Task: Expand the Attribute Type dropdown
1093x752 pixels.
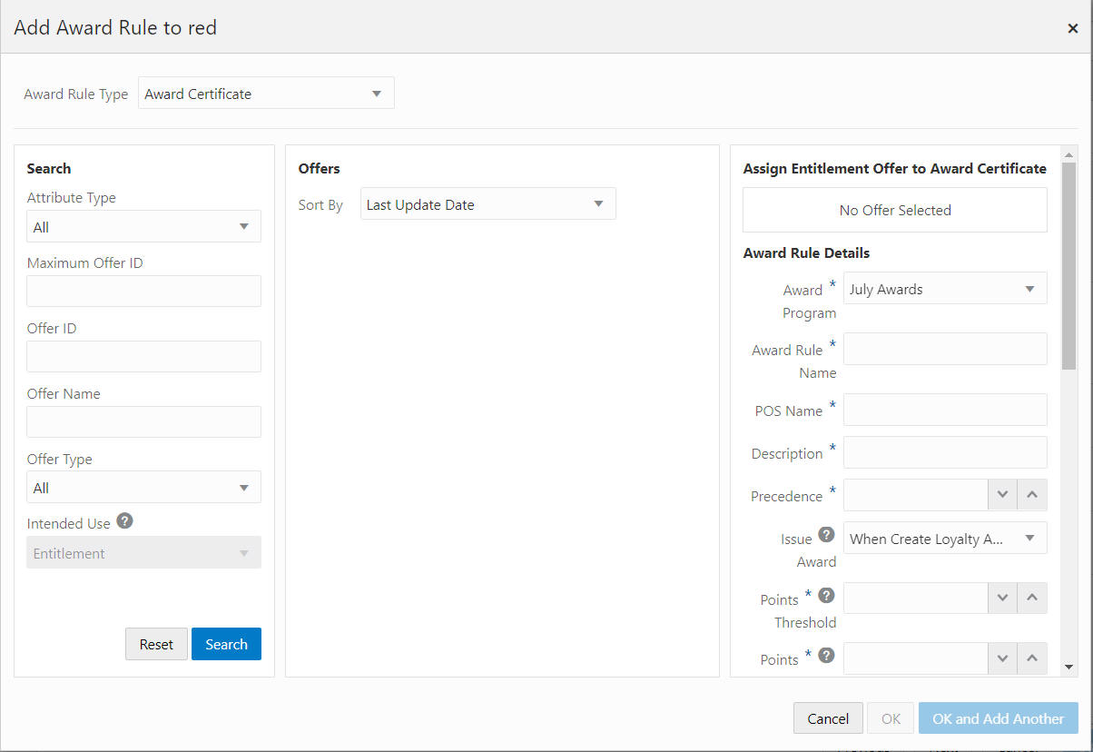Action: [143, 226]
